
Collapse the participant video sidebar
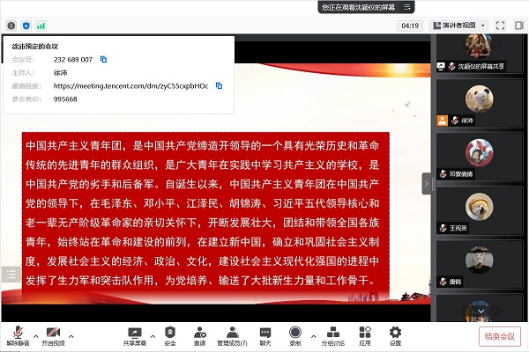pos(427,183)
